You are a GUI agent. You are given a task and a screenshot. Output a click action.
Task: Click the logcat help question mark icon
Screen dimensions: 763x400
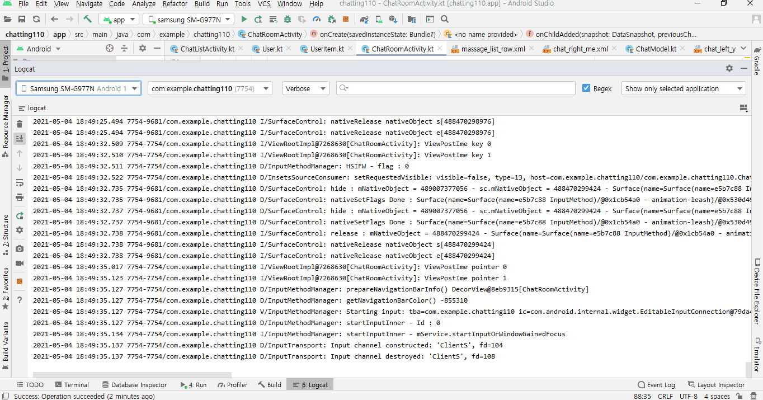pos(20,300)
